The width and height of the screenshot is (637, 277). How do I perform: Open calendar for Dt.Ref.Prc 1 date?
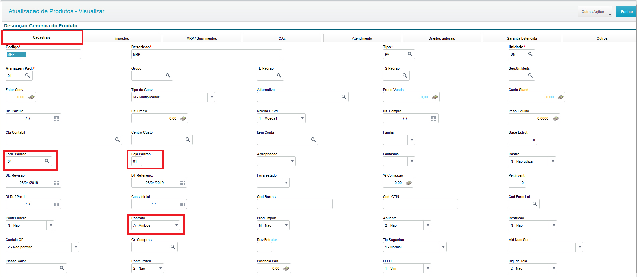point(56,204)
